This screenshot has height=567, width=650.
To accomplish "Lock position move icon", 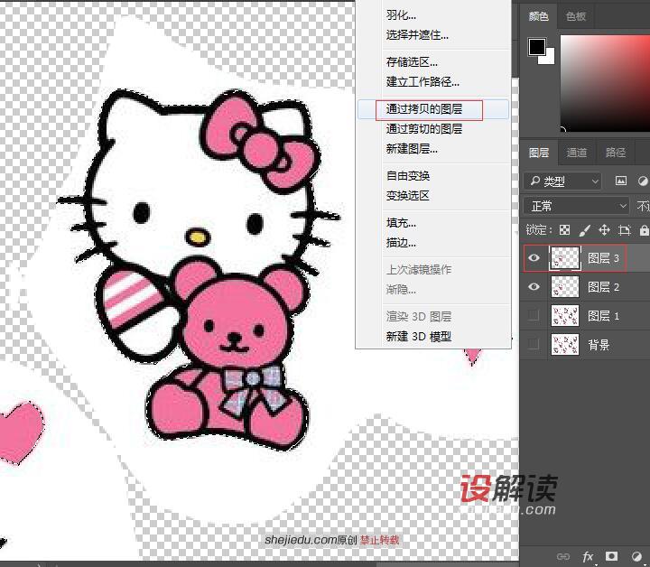I will click(x=604, y=230).
